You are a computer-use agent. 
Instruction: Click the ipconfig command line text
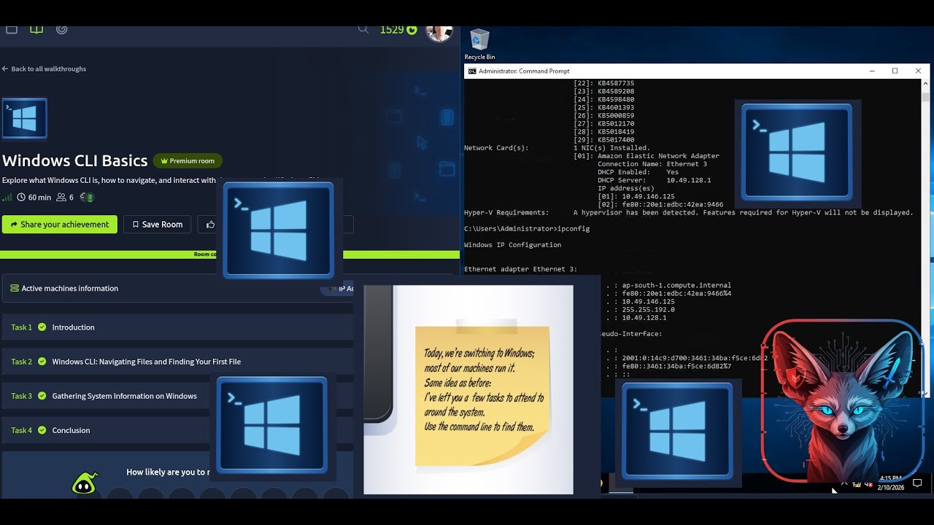(527, 229)
